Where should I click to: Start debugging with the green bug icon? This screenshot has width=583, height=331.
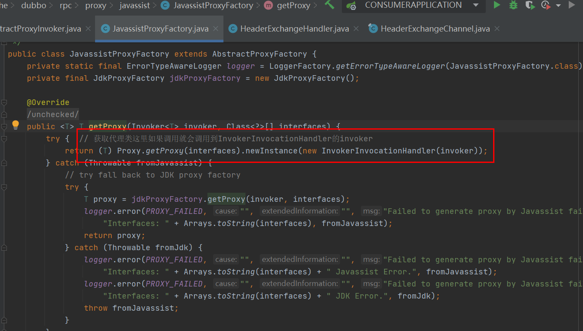click(x=513, y=5)
